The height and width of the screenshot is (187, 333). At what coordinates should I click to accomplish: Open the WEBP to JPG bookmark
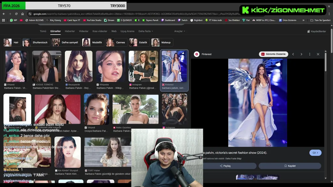pos(264,20)
